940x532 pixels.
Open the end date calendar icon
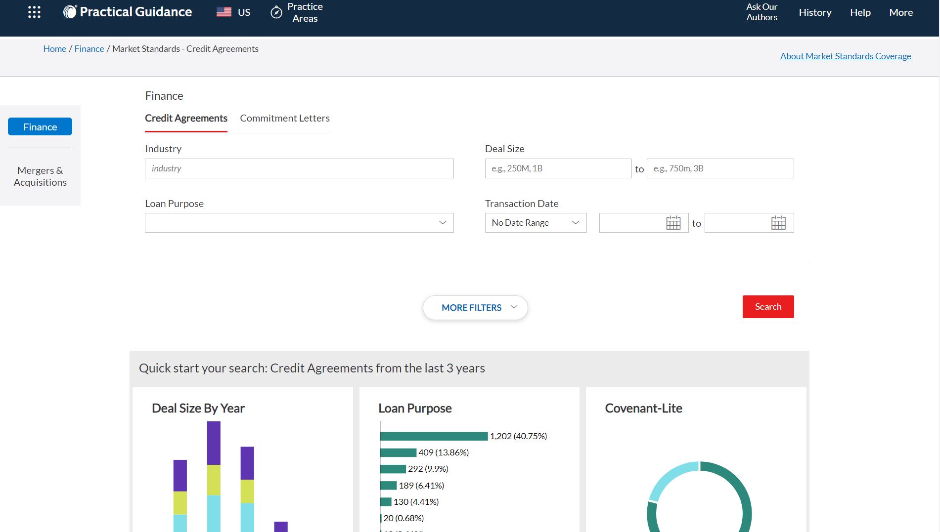(778, 223)
